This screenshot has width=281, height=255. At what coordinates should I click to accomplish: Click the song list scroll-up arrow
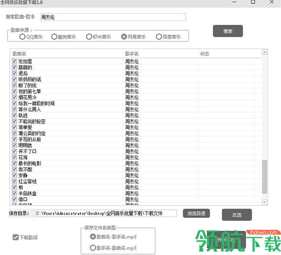tap(264, 52)
